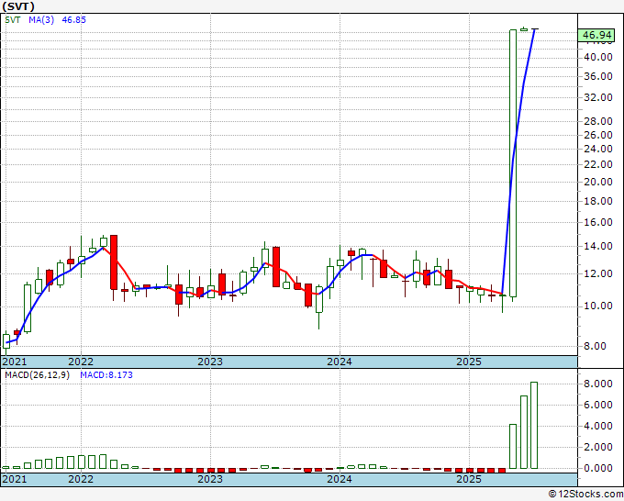The height and width of the screenshot is (501, 624).
Task: Click 2025 on the price chart time axis
Action: point(469,362)
